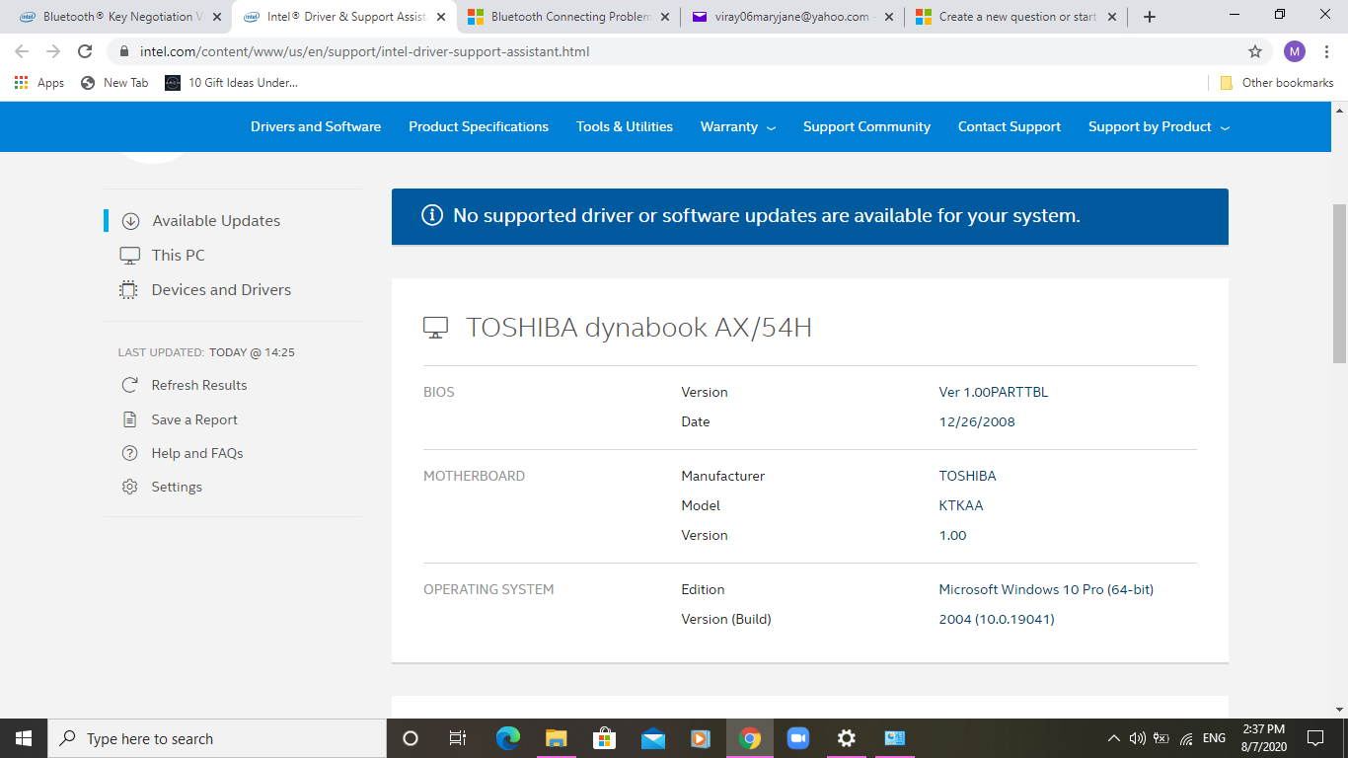Click BIOS date 12/26/2008
The width and height of the screenshot is (1348, 758).
(977, 421)
